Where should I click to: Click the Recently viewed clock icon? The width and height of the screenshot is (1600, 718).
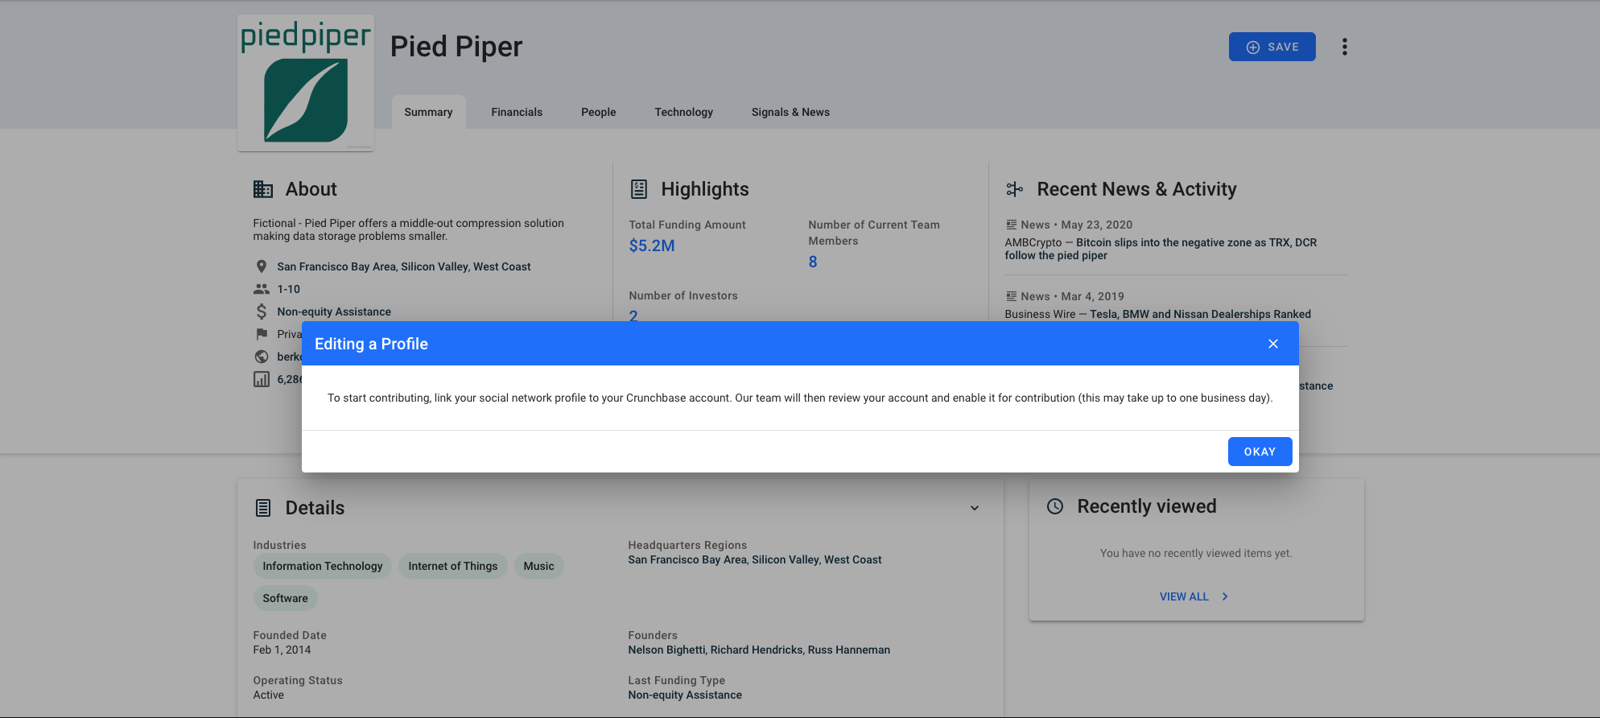[1055, 506]
